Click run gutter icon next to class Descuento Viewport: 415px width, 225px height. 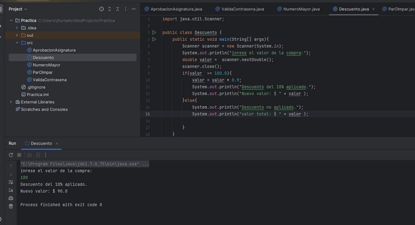click(x=154, y=32)
